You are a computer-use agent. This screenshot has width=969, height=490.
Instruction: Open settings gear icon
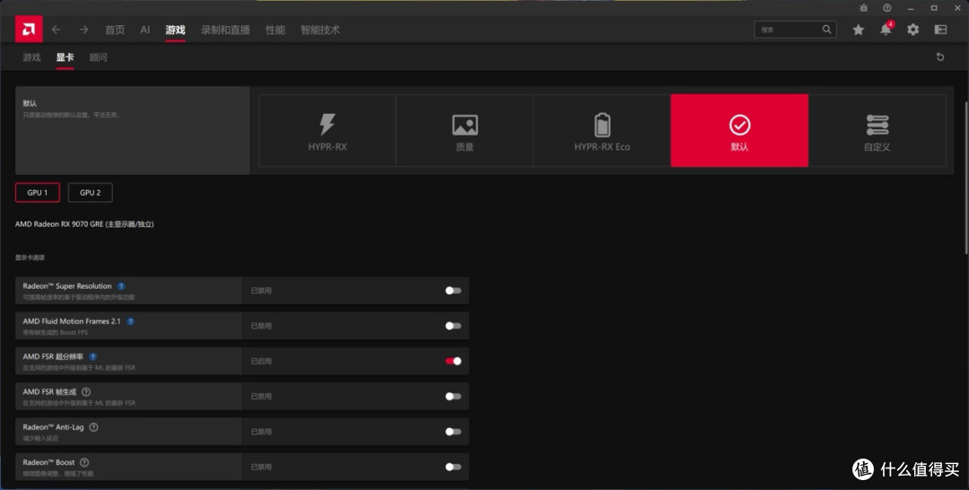(x=912, y=30)
